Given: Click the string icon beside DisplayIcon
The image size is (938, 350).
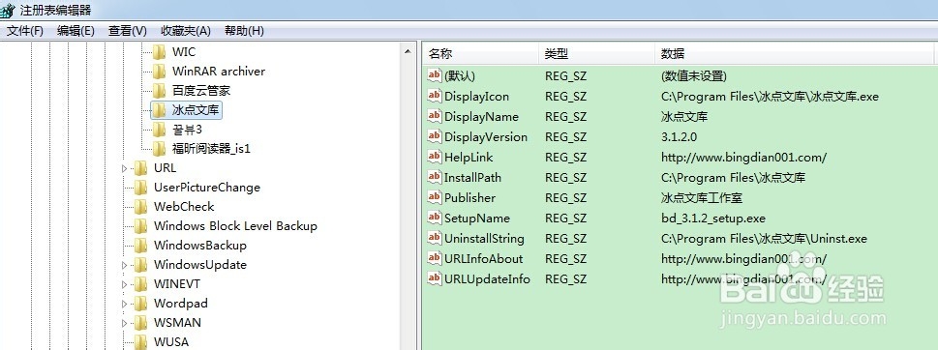Looking at the screenshot, I should (435, 96).
